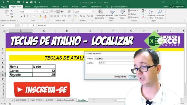Open the font color dropdown arrow

48,16
